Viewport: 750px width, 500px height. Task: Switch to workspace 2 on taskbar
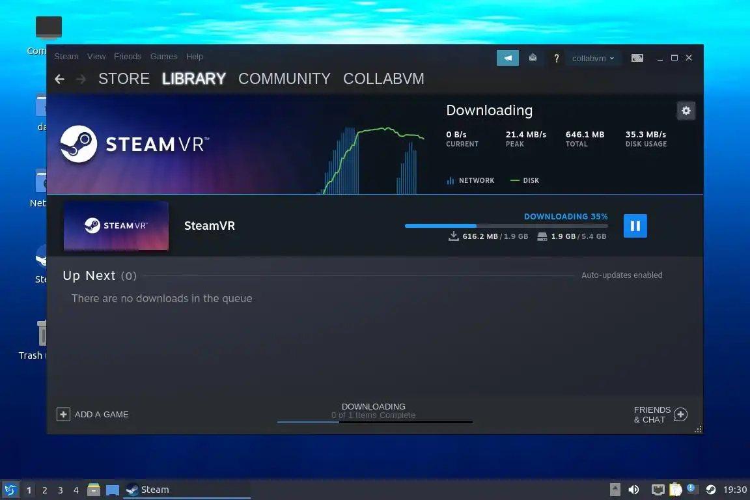45,490
